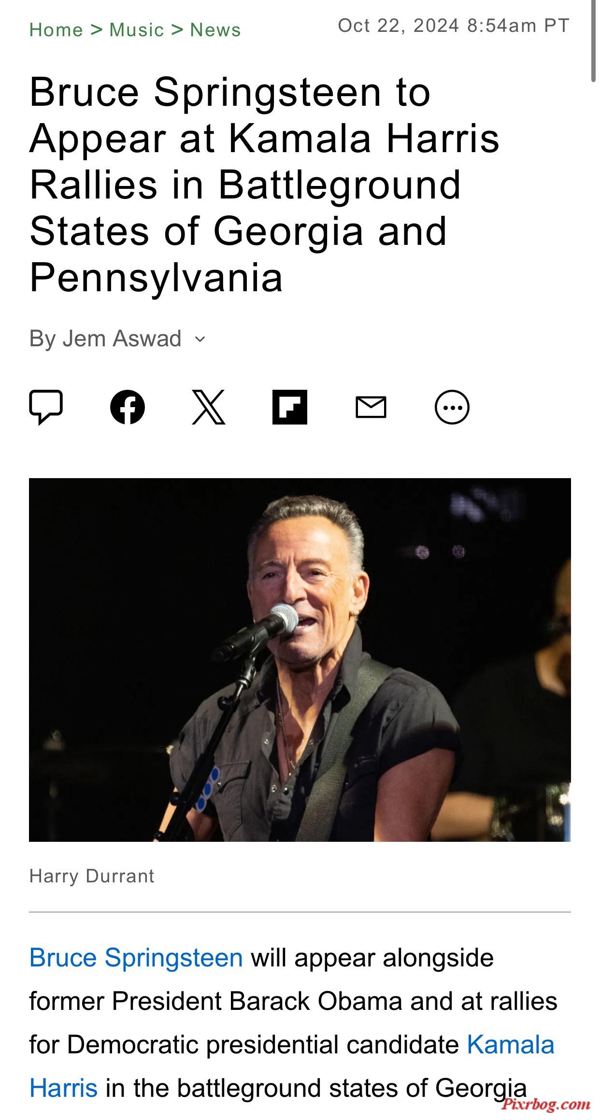Click the article headline text
This screenshot has height=1120, width=600.
pyautogui.click(x=264, y=184)
